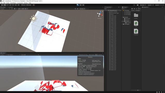Select the sun light gizmo in the scene

coord(33,18)
